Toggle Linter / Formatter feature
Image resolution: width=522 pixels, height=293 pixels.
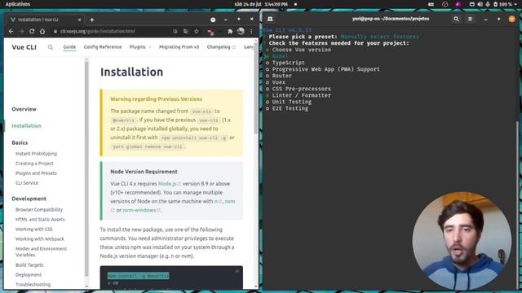[299, 95]
